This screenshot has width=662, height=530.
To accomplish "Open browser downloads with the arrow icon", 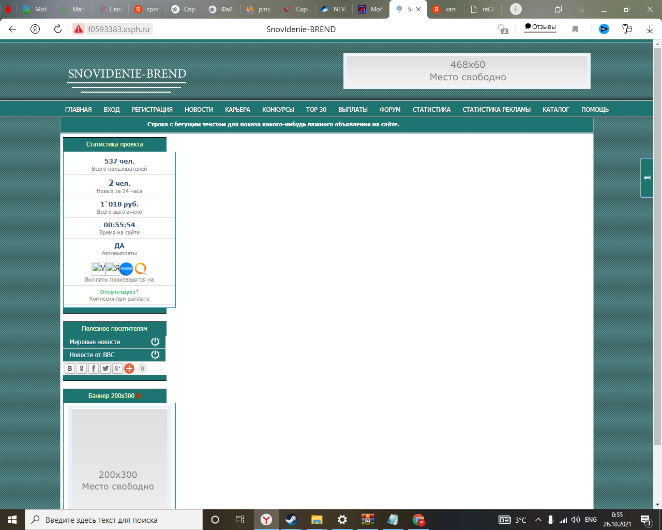I will (650, 29).
